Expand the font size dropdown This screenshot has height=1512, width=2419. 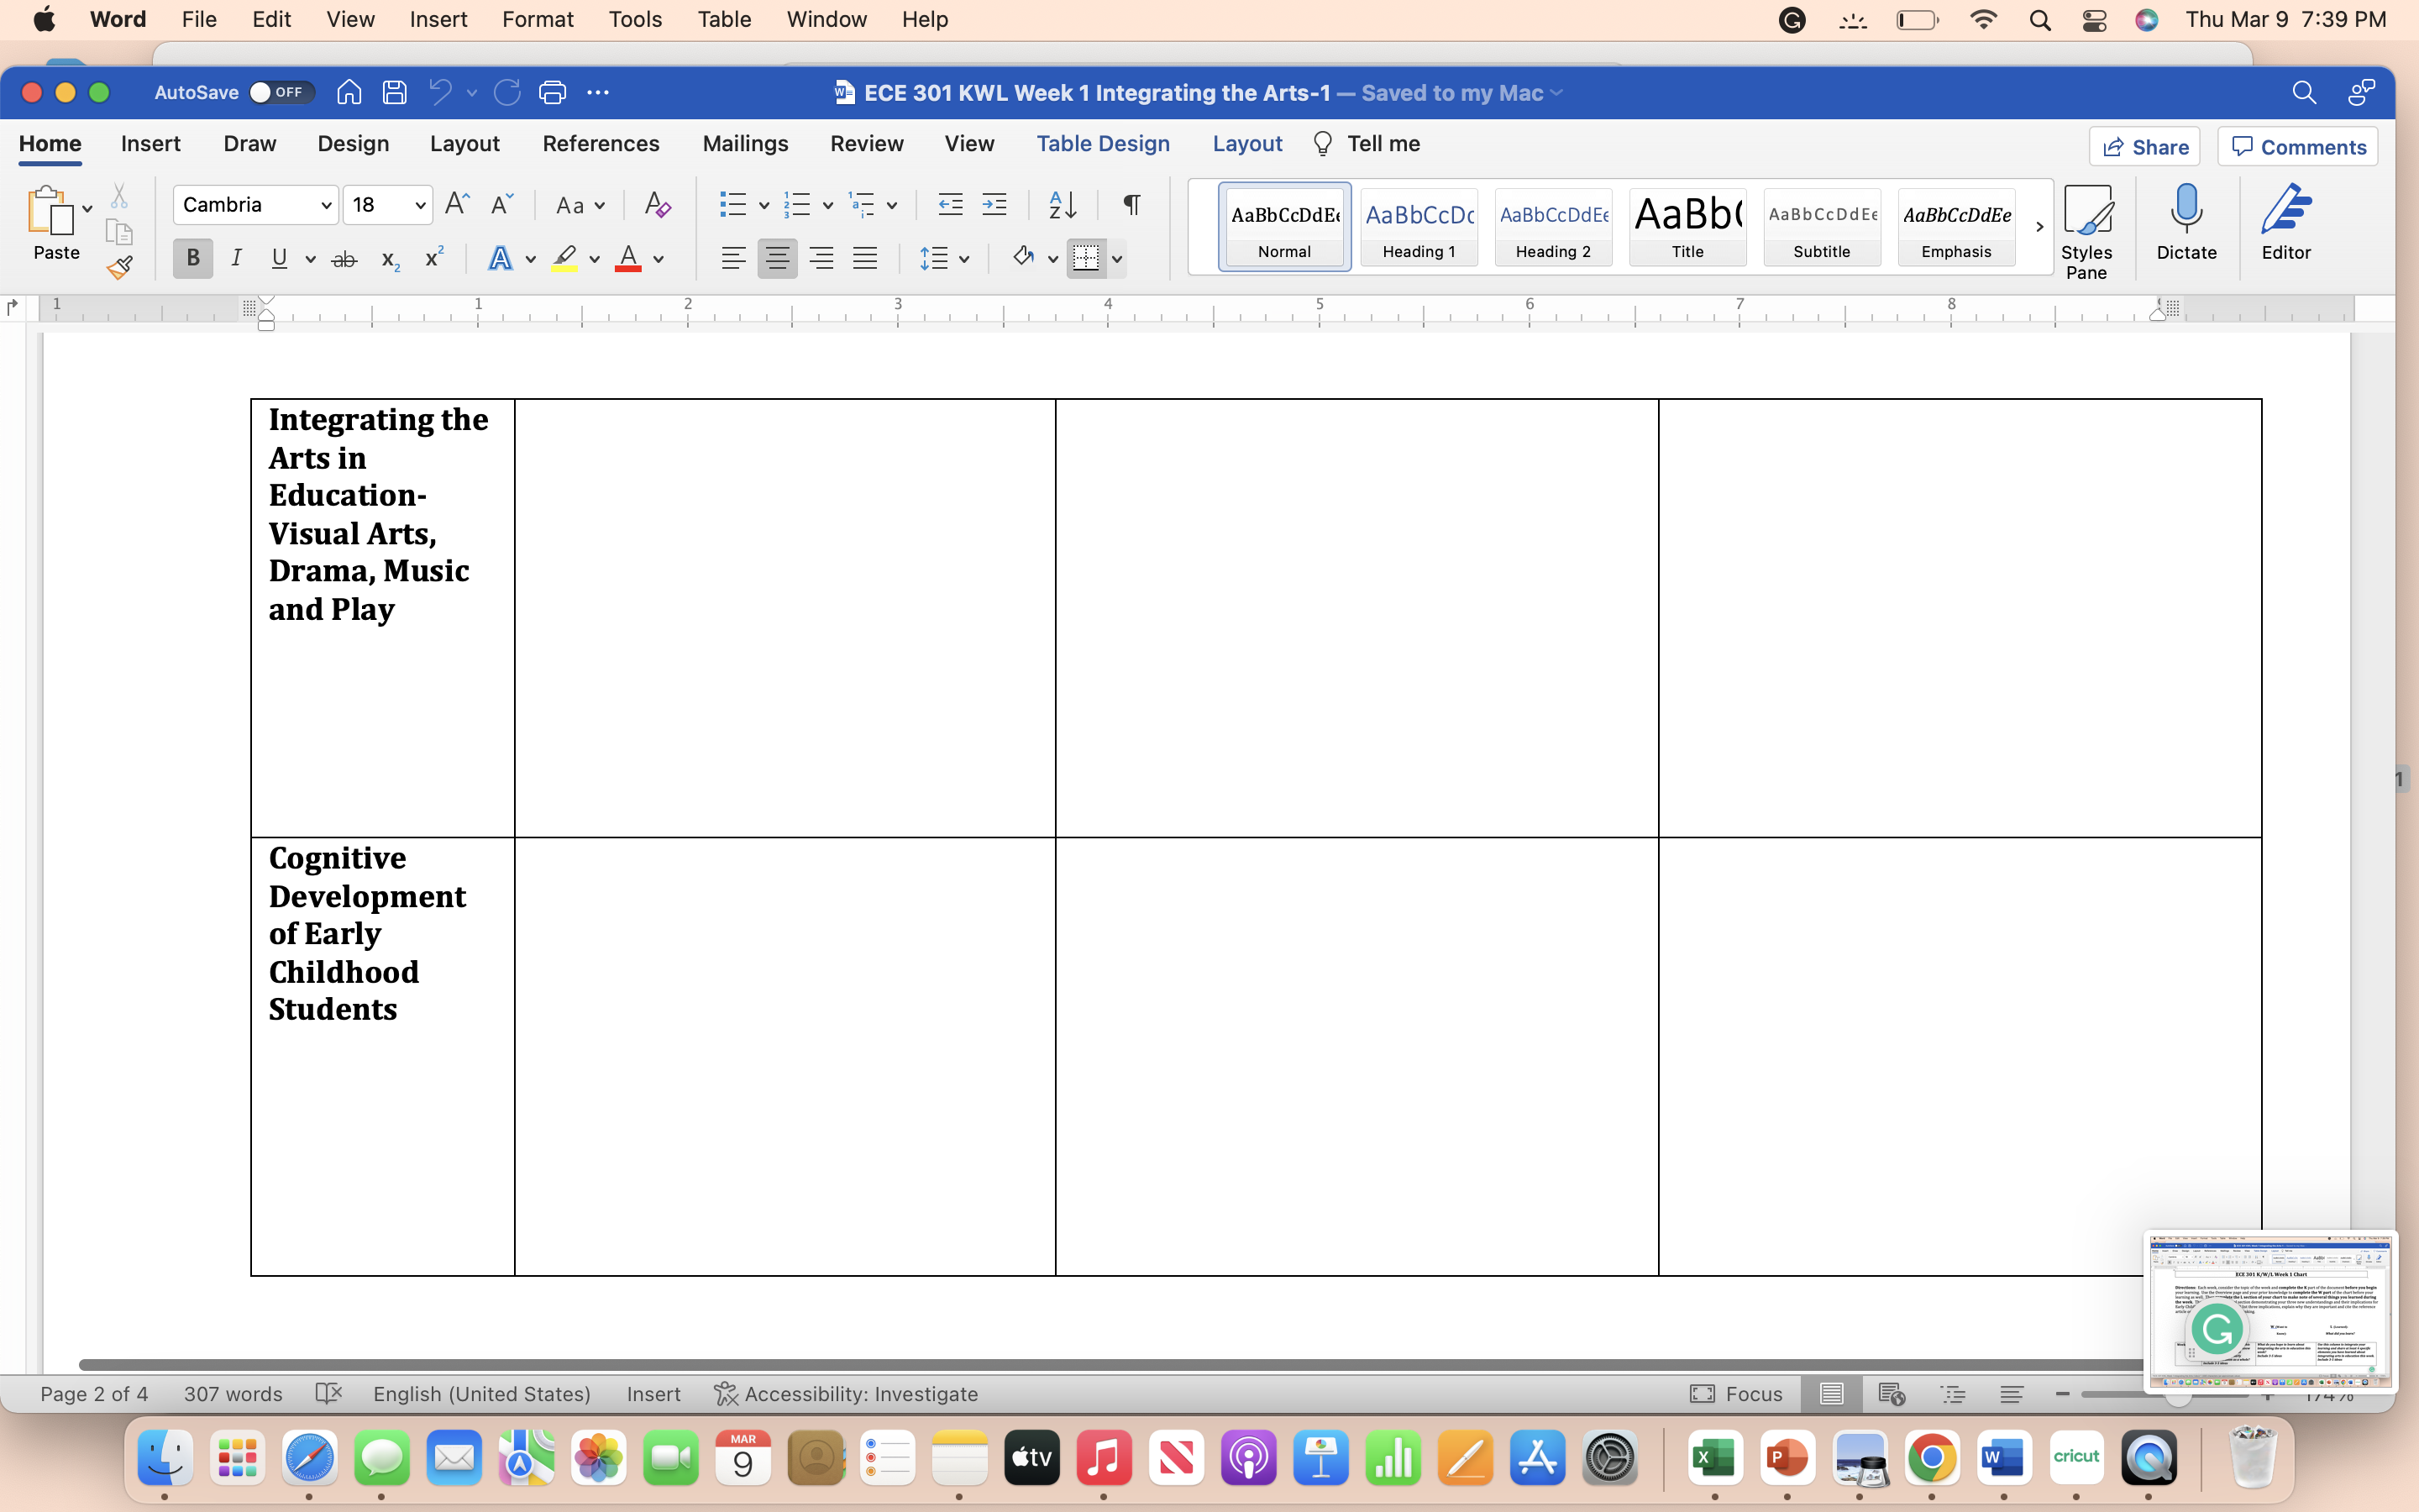(x=420, y=206)
